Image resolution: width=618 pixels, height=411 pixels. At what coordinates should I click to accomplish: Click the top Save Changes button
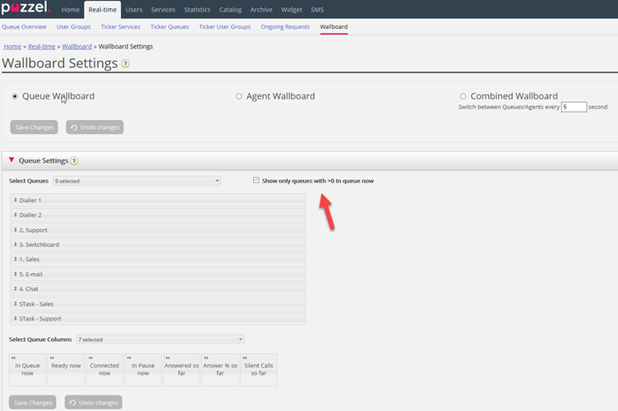click(x=35, y=127)
